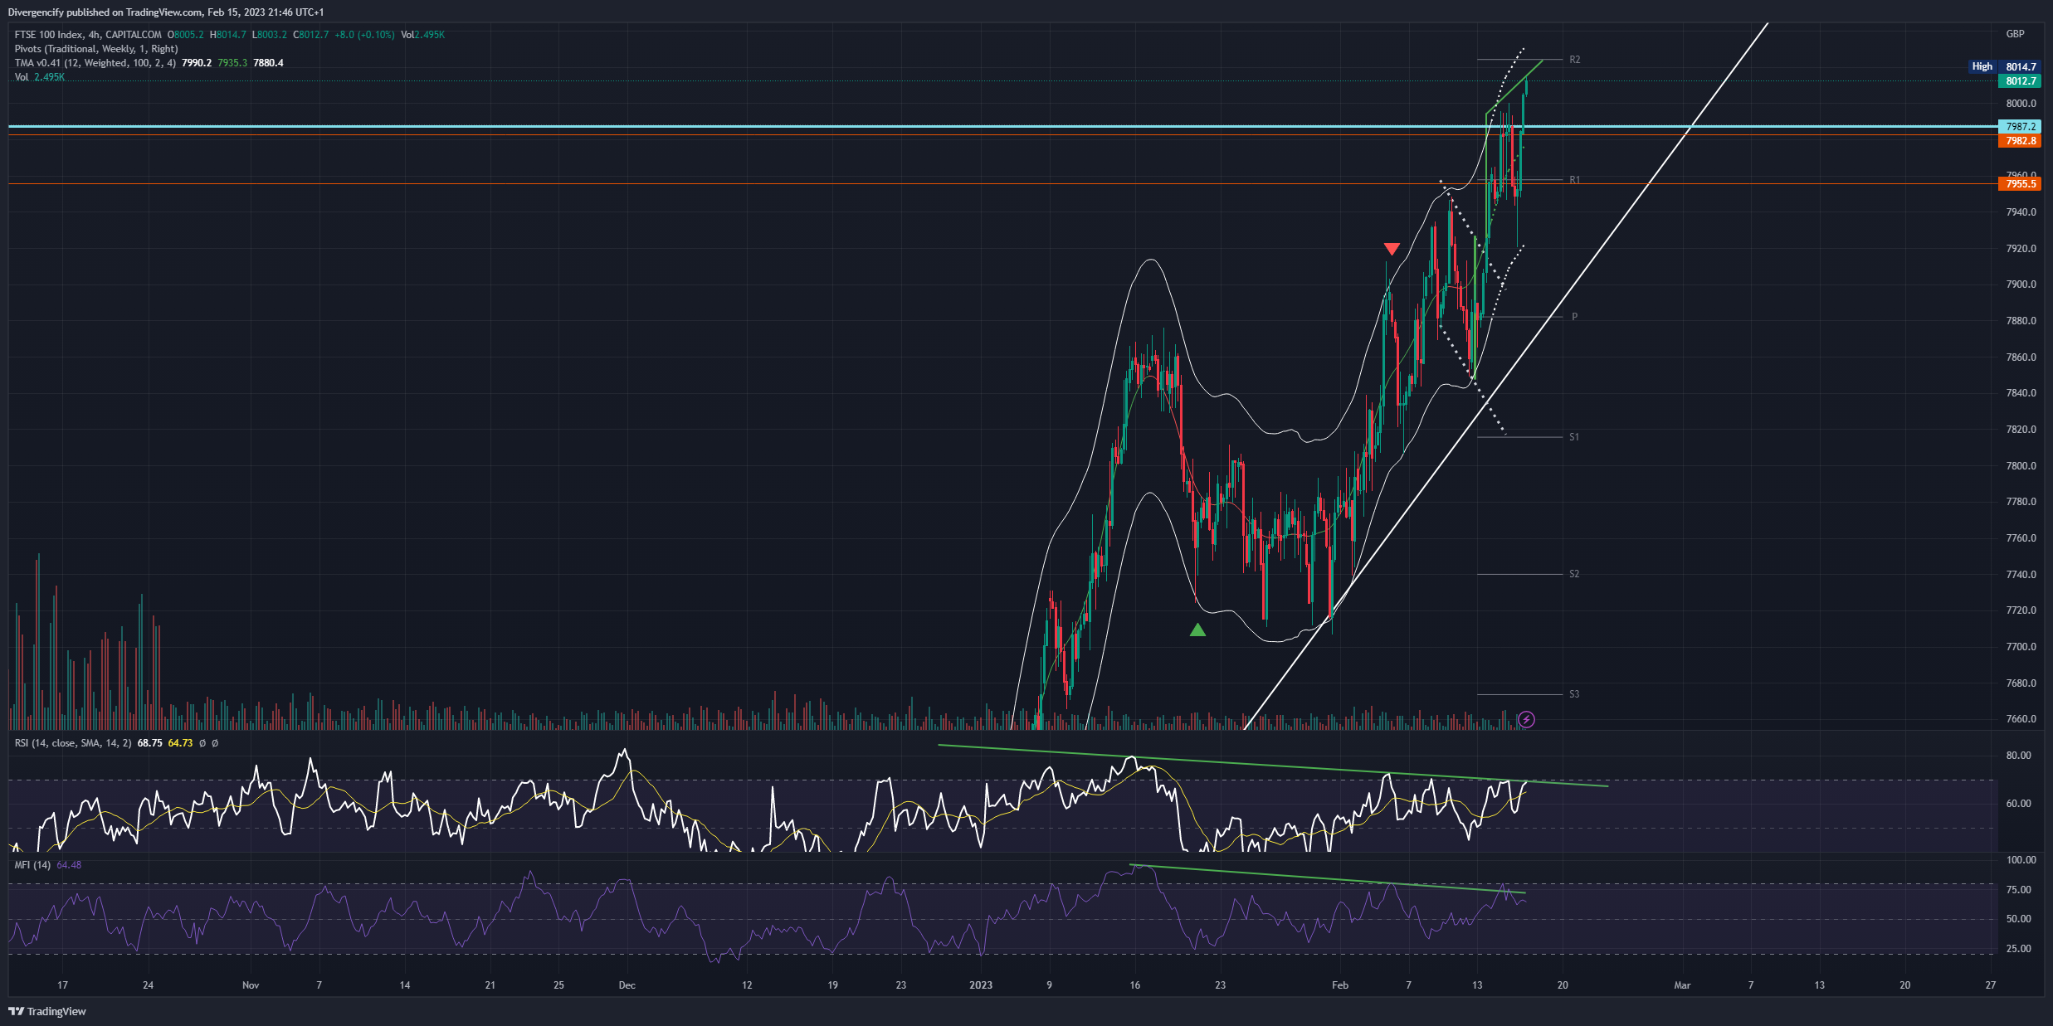The width and height of the screenshot is (2053, 1026).
Task: Click the Vol 2.495K volume legend
Action: point(39,77)
